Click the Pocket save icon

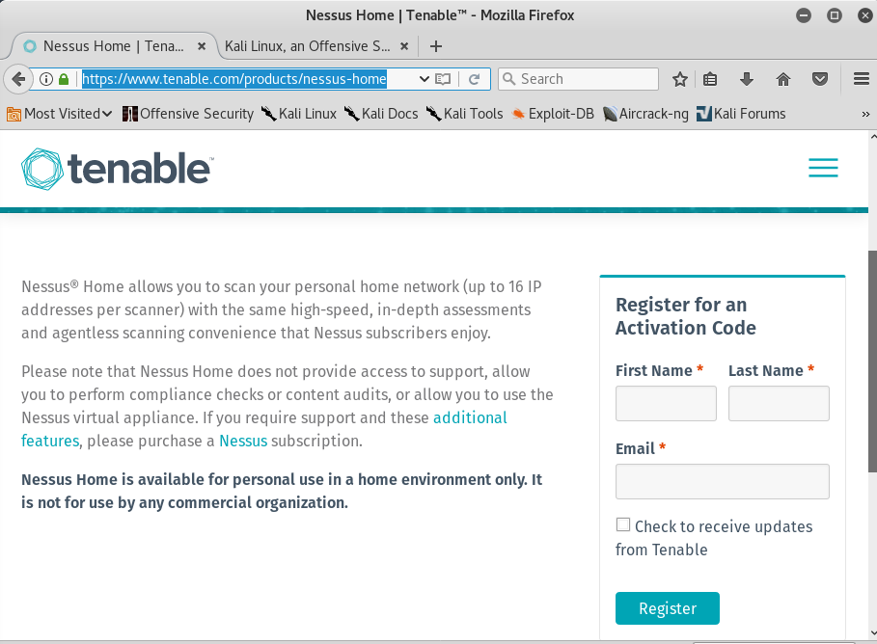(820, 79)
